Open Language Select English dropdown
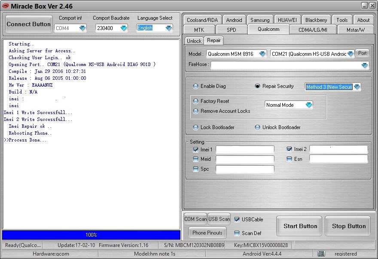The height and width of the screenshot is (259, 378). [169, 28]
